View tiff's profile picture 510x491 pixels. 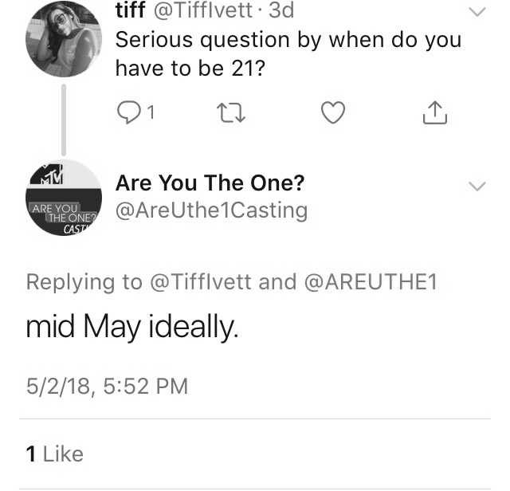64,39
